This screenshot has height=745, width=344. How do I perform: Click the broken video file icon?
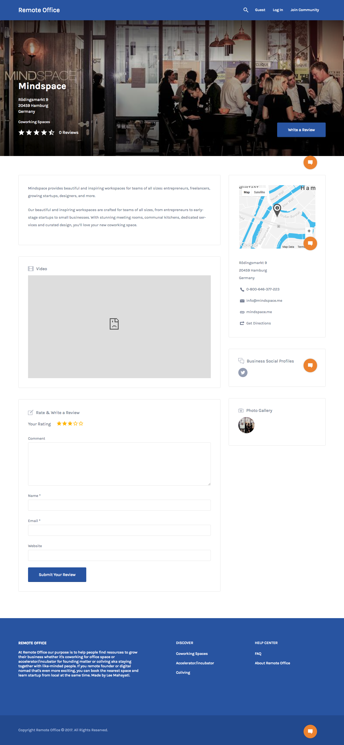point(114,324)
